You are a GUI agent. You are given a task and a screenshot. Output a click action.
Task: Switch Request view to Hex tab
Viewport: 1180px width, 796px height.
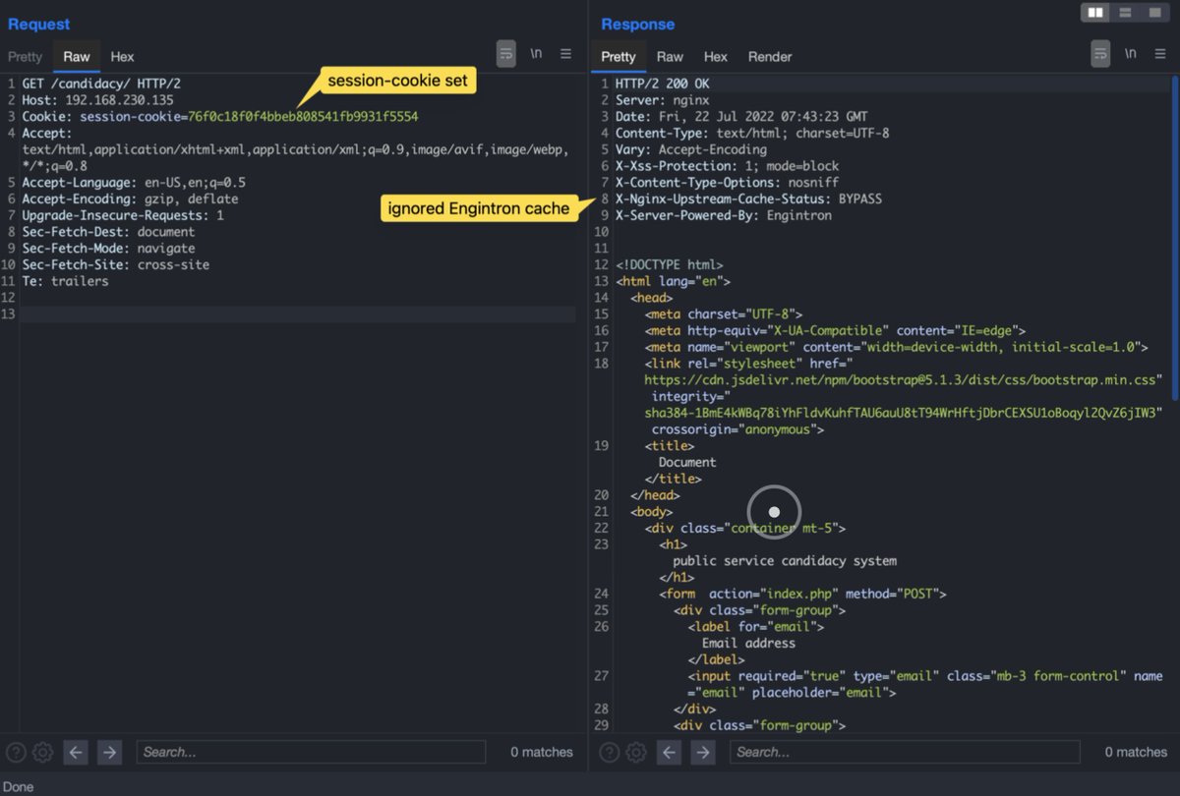(122, 57)
